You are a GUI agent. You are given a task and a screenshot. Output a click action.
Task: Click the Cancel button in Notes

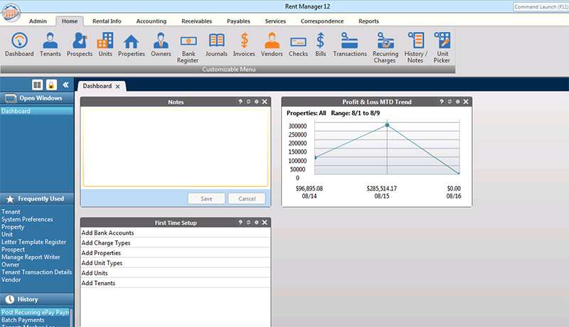(x=247, y=198)
